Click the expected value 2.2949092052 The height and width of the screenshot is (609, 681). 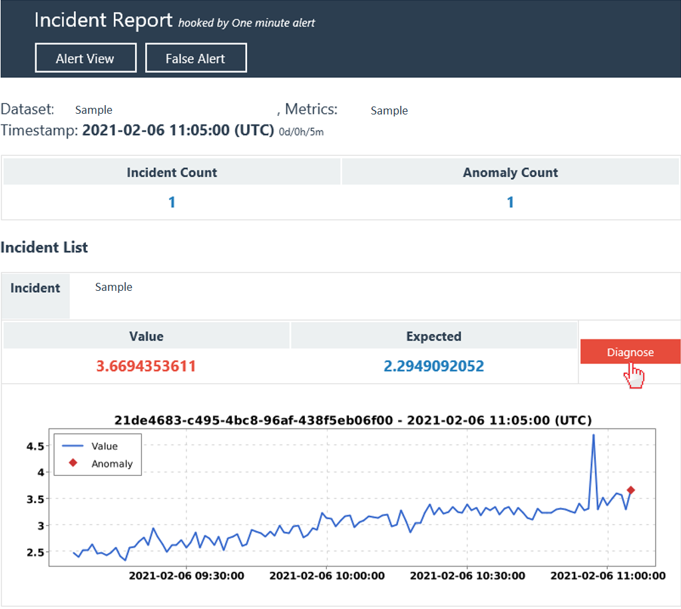434,366
